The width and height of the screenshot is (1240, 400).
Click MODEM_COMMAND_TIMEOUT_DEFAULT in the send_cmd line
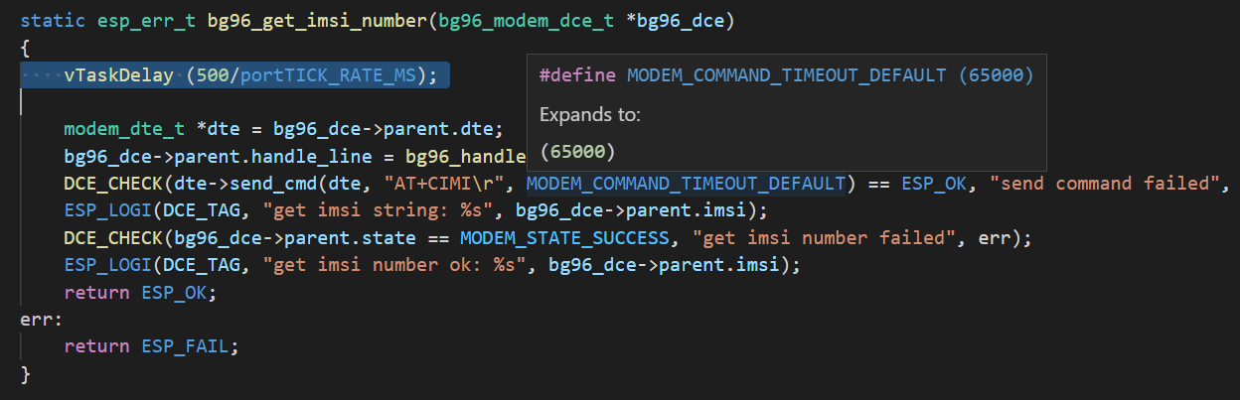point(686,184)
